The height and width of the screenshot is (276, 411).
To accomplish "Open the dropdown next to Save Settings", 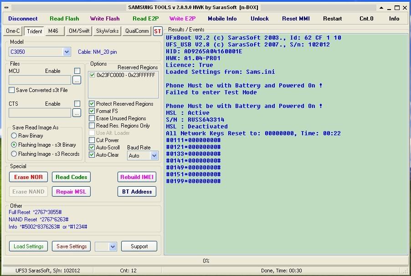I will click(x=113, y=247).
